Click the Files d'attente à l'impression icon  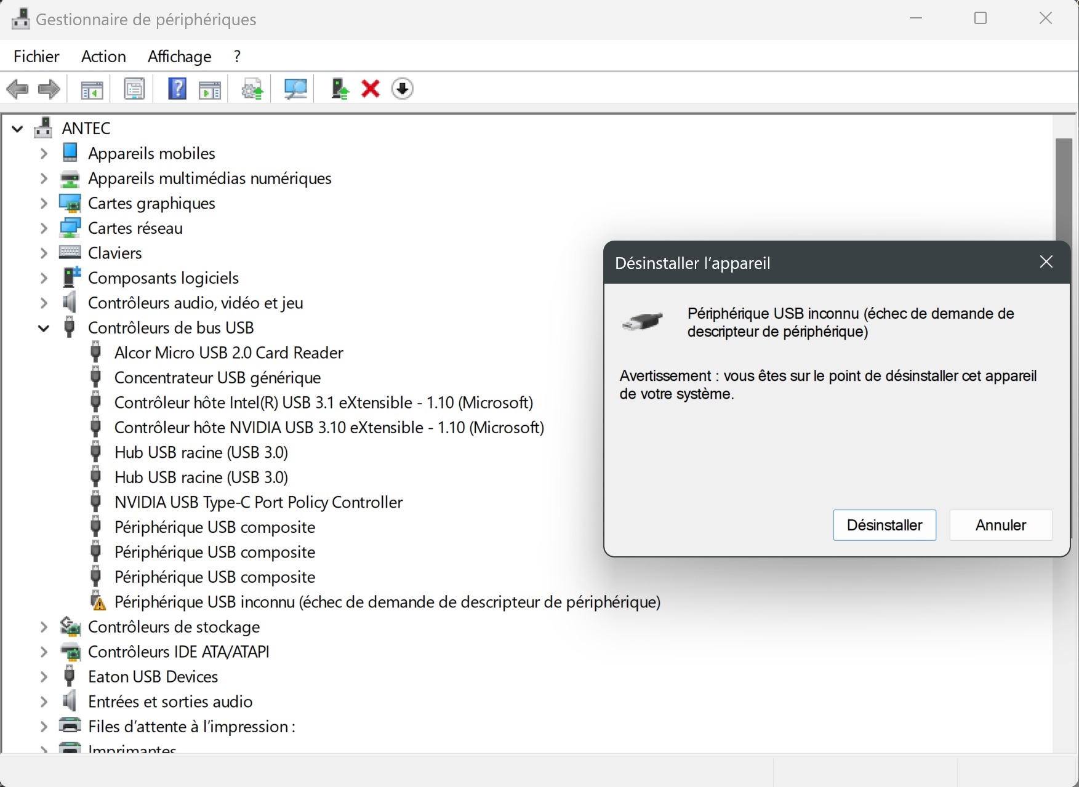(x=70, y=725)
